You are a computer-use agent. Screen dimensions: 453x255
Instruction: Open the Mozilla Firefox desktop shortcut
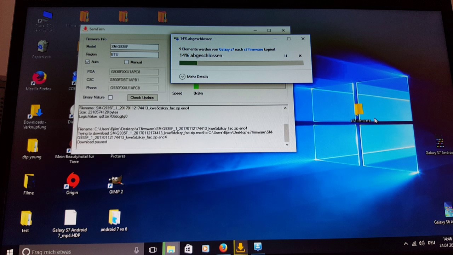point(39,81)
